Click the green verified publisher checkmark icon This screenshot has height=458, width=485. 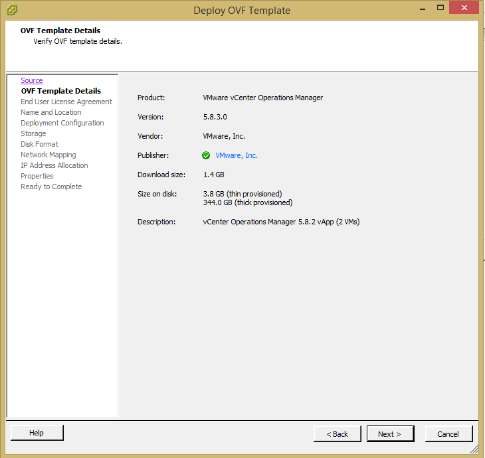[206, 155]
